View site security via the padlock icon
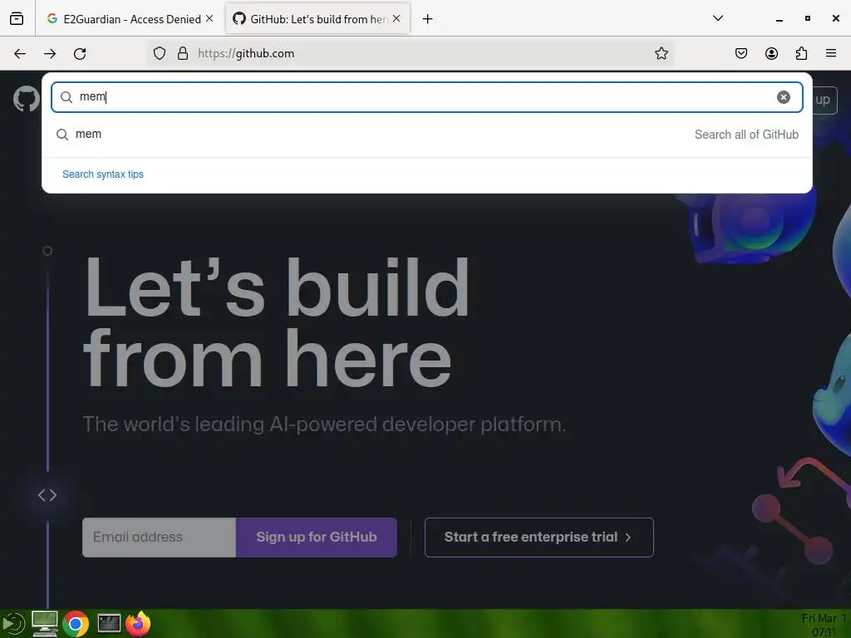The height and width of the screenshot is (638, 851). (x=183, y=53)
